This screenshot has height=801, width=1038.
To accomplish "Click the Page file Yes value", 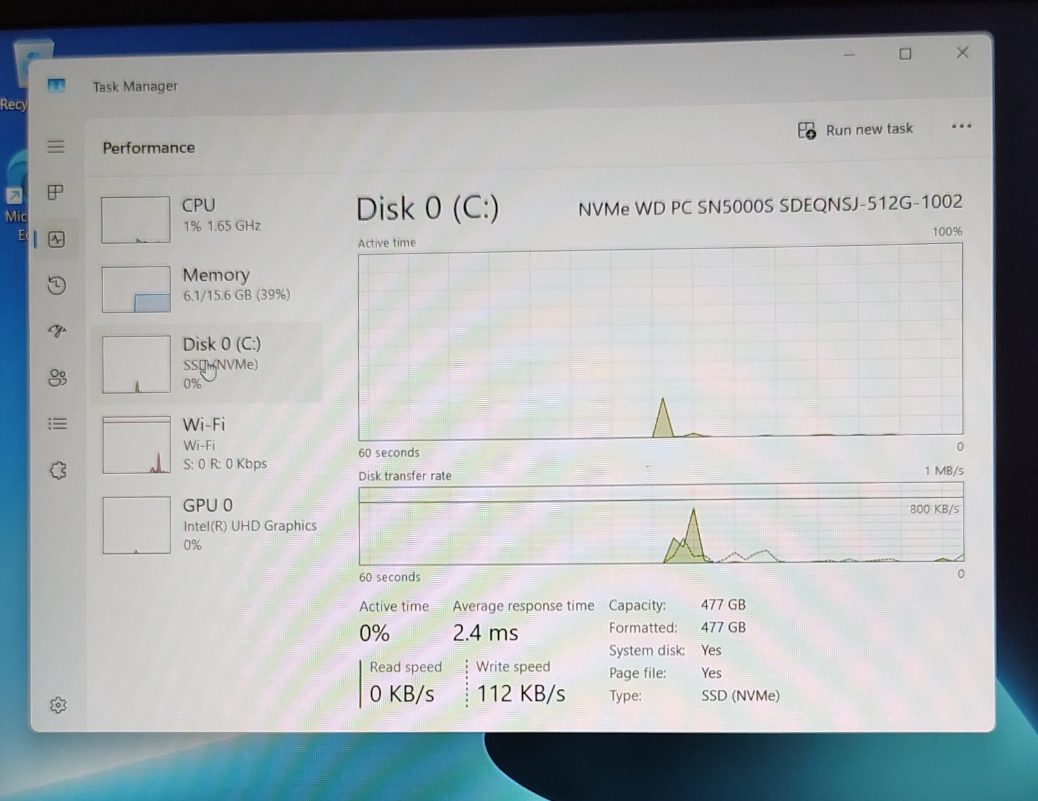I will [x=711, y=673].
